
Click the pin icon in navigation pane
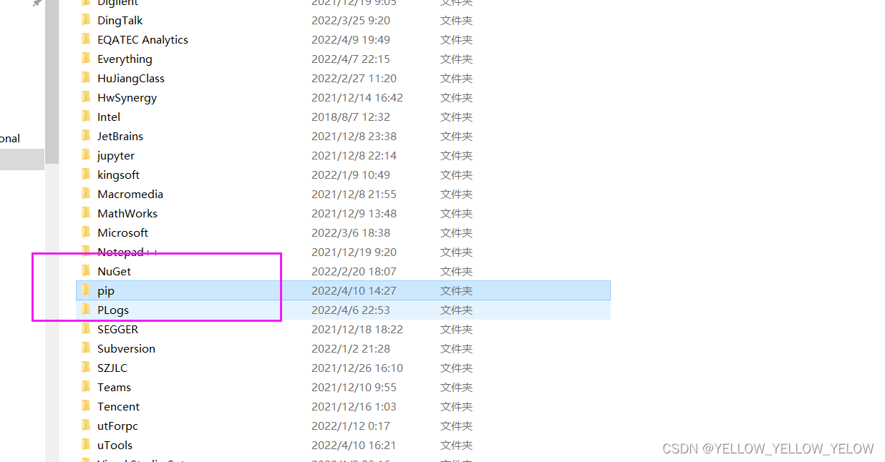(x=37, y=4)
